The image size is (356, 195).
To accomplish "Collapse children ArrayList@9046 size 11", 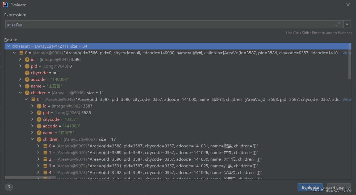I will pos(20,93).
